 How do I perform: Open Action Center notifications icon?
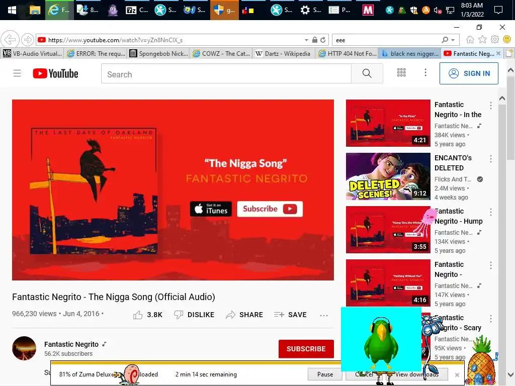point(498,10)
